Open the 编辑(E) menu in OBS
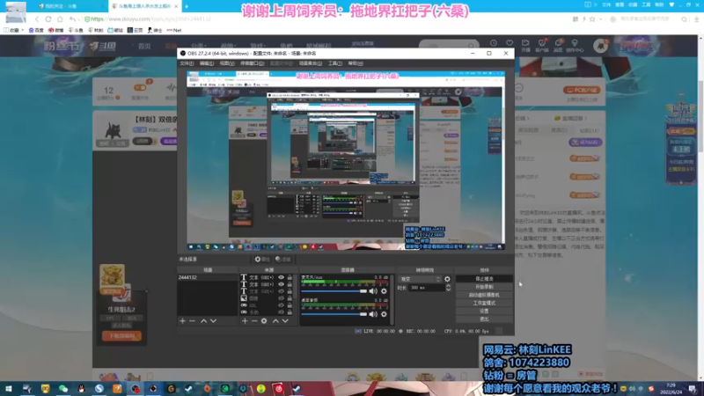The width and height of the screenshot is (704, 396). 207,63
